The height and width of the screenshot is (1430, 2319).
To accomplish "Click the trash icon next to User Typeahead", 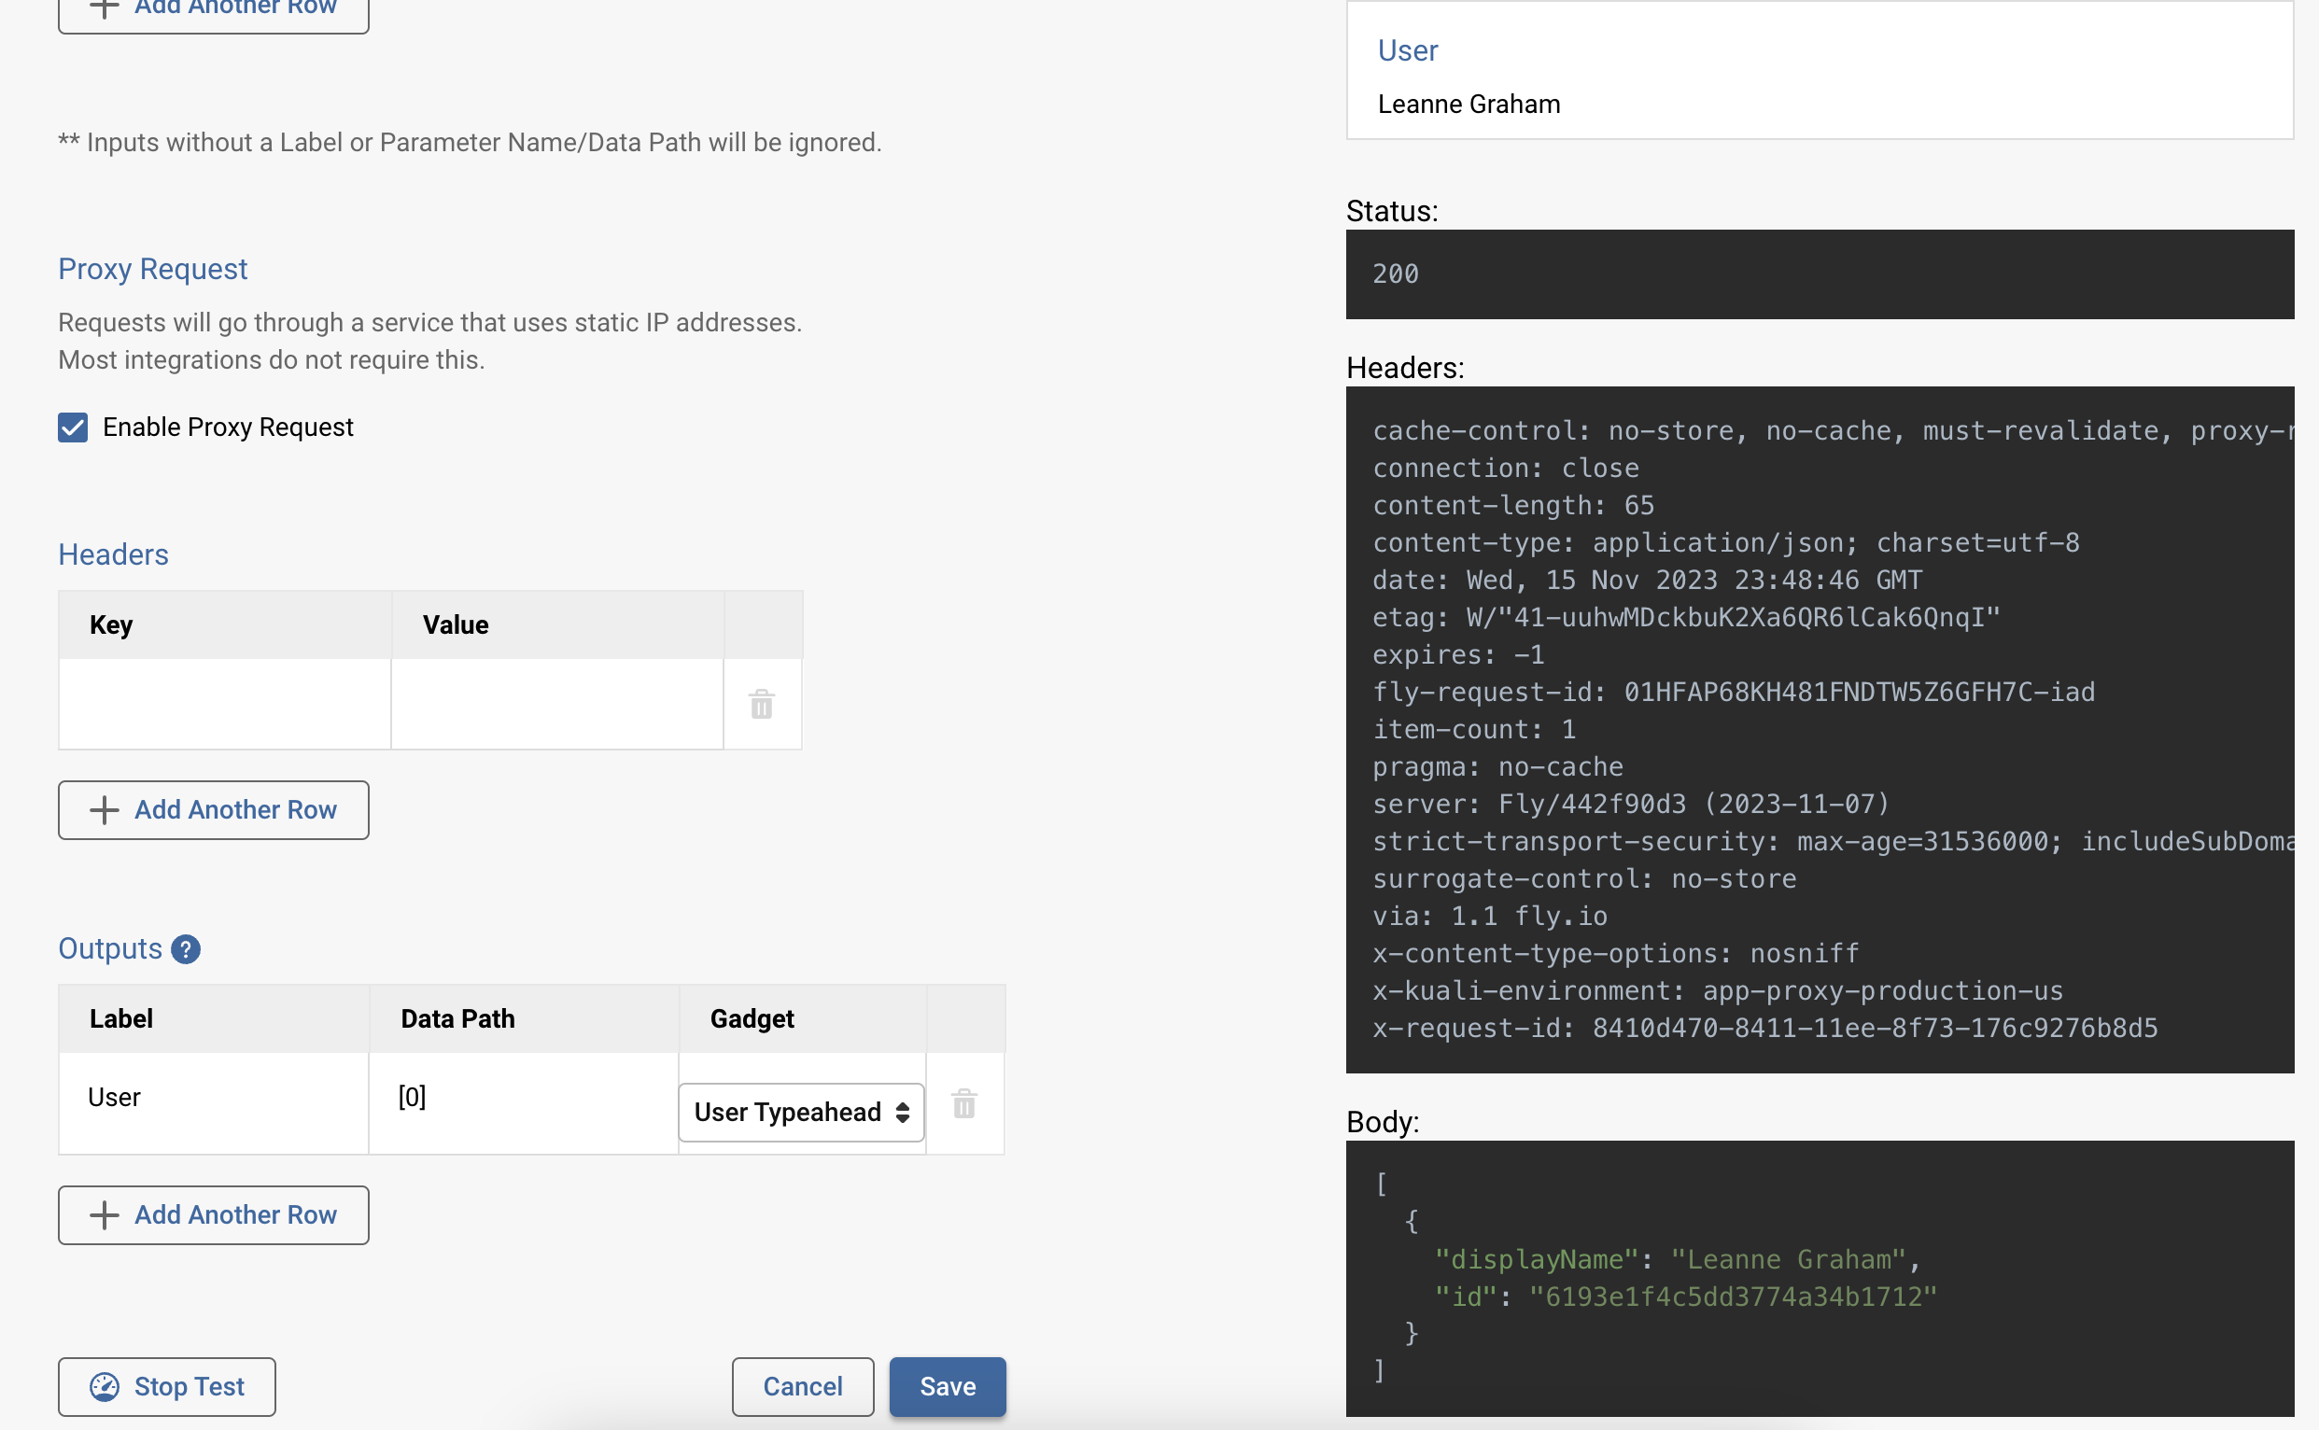I will [964, 1103].
